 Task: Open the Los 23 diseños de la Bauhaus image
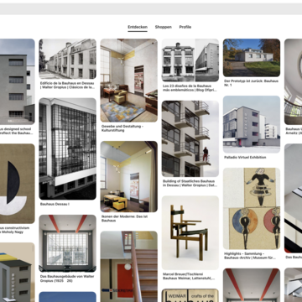190,60
